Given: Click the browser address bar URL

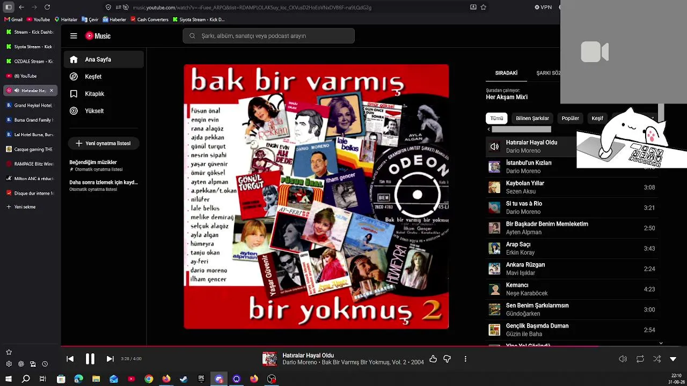Looking at the screenshot, I should (252, 8).
